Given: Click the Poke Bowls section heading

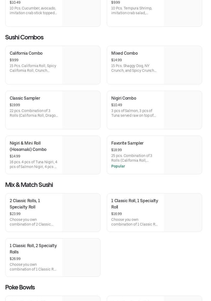Looking at the screenshot, I should click(20, 287).
